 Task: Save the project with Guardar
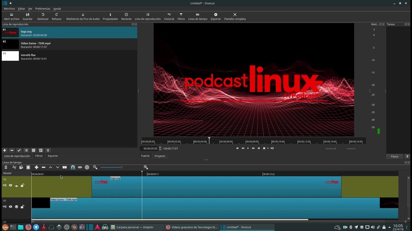pyautogui.click(x=28, y=17)
